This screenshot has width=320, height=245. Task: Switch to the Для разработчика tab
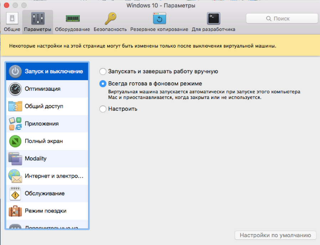(213, 21)
